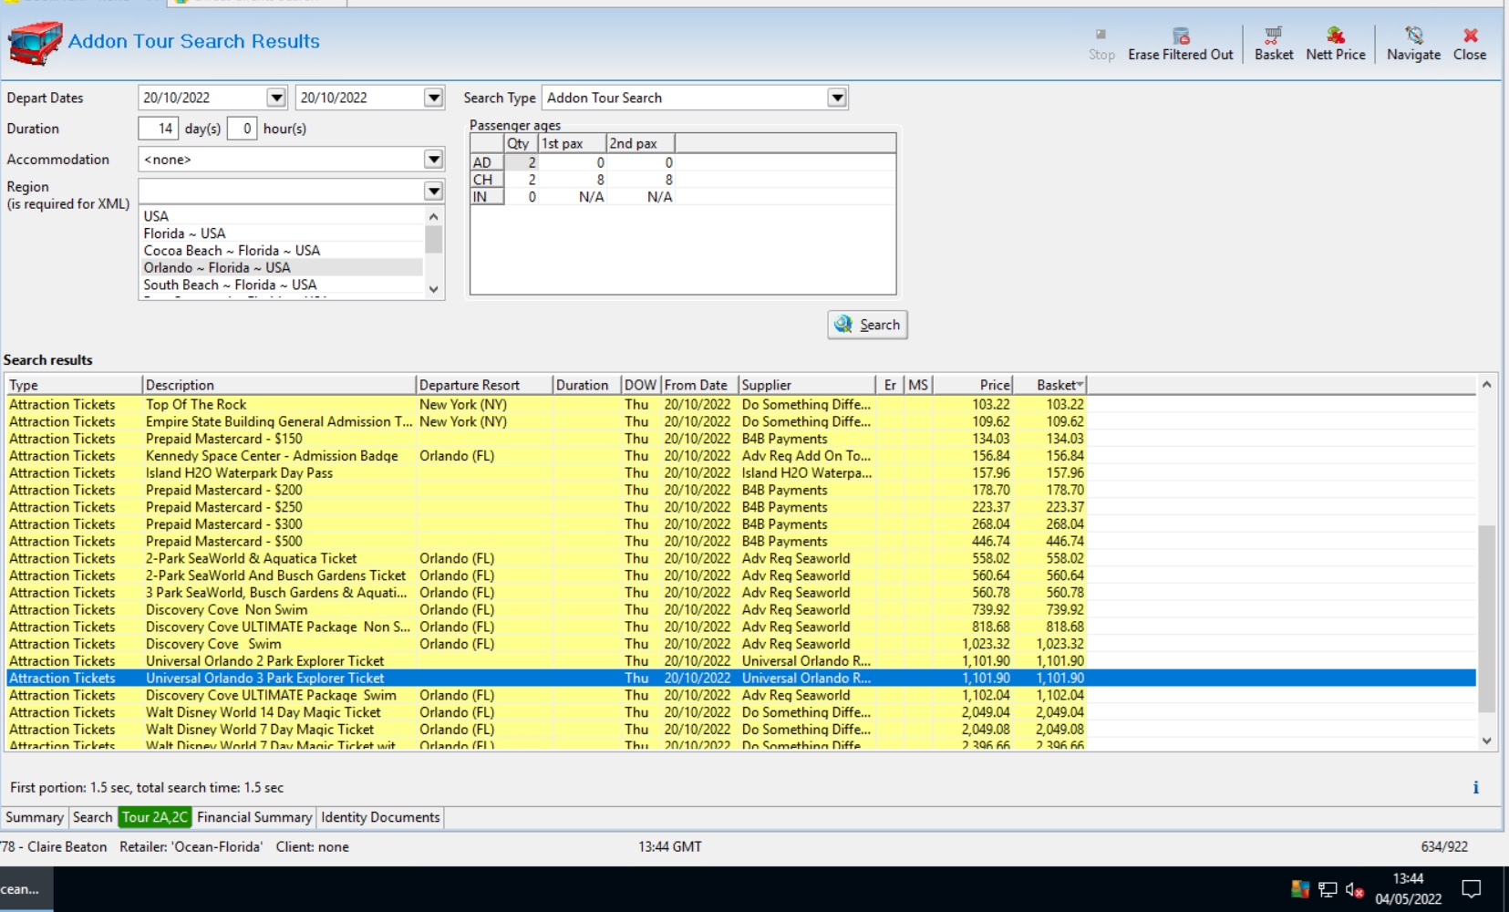Expand the Region dropdown arrow
Image resolution: width=1509 pixels, height=912 pixels.
(433, 191)
